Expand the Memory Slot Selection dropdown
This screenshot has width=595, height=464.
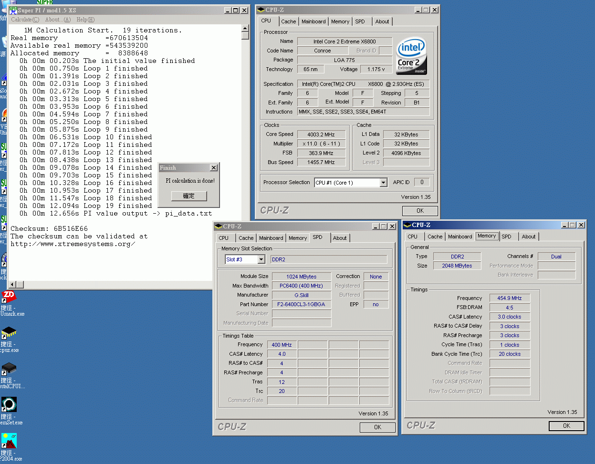pos(261,259)
